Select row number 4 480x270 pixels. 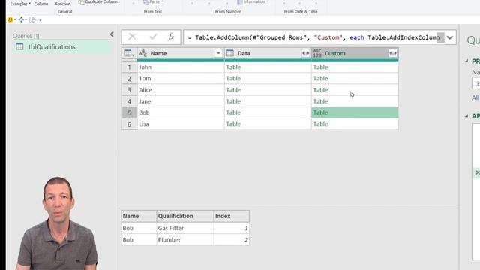(x=129, y=101)
